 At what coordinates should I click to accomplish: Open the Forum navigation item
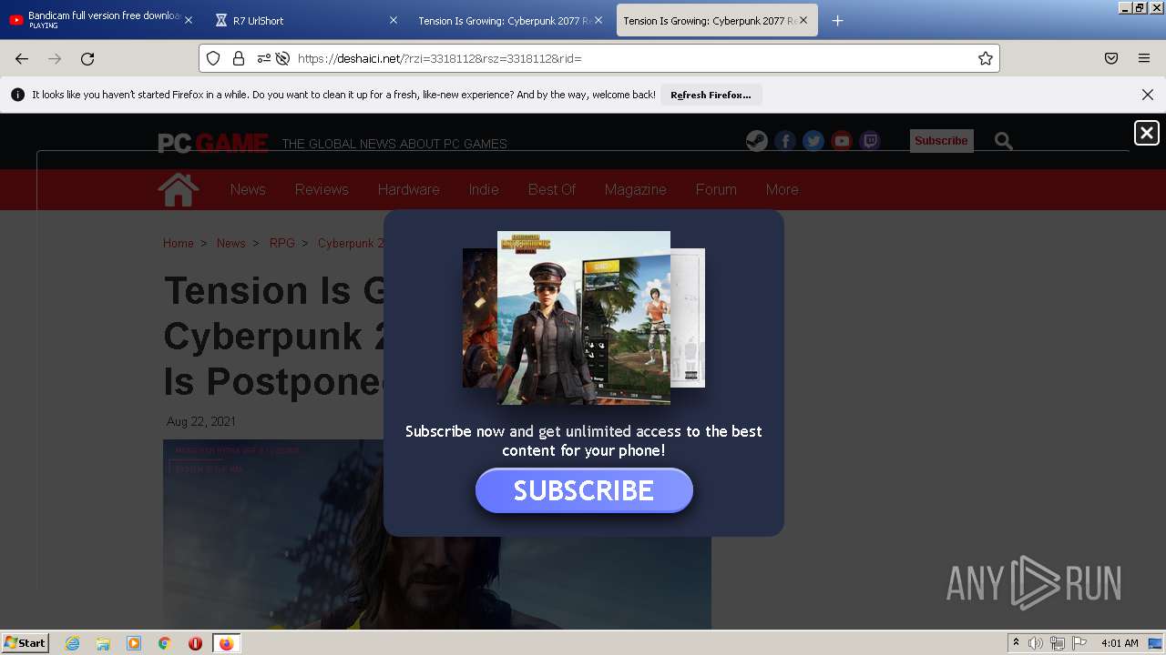(716, 189)
